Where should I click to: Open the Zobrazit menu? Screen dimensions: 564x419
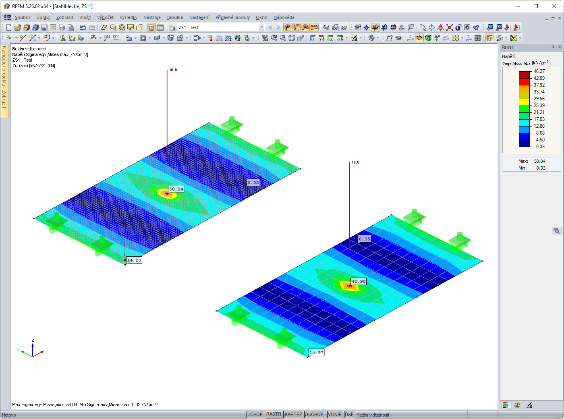coord(65,17)
